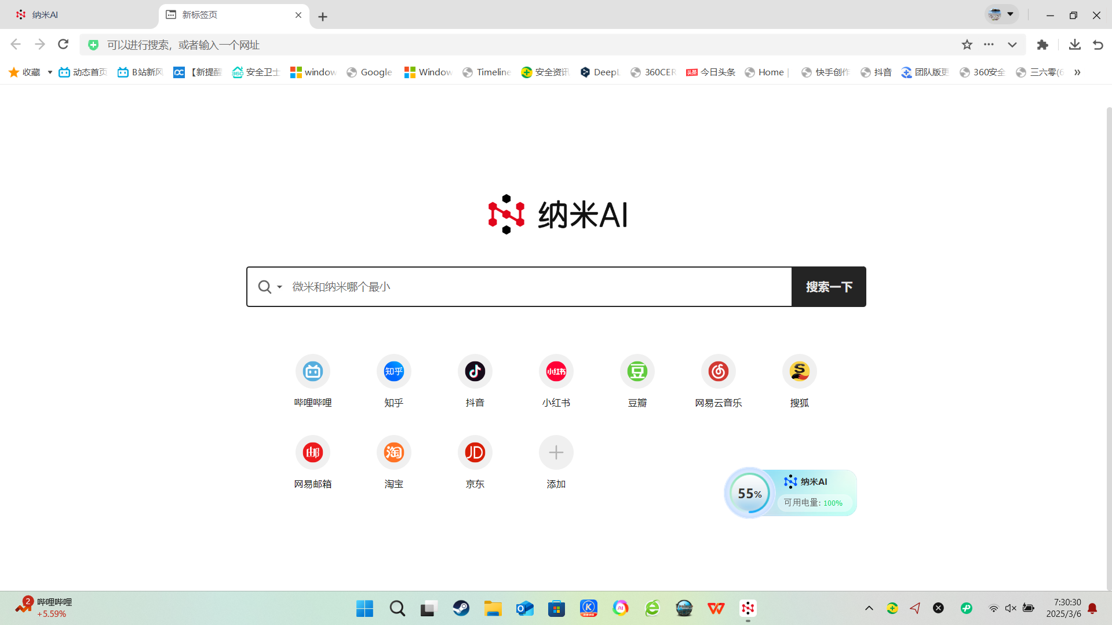Show more bookmarks with overflow chevron
The image size is (1112, 625).
point(1077,72)
